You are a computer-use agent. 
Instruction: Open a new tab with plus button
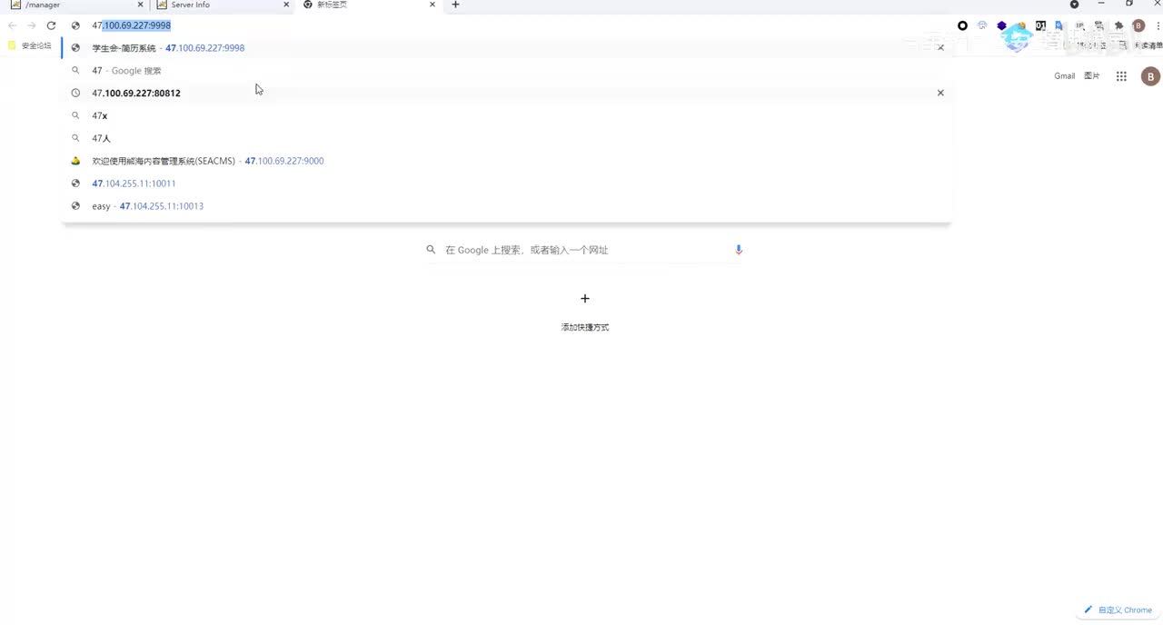pos(455,5)
